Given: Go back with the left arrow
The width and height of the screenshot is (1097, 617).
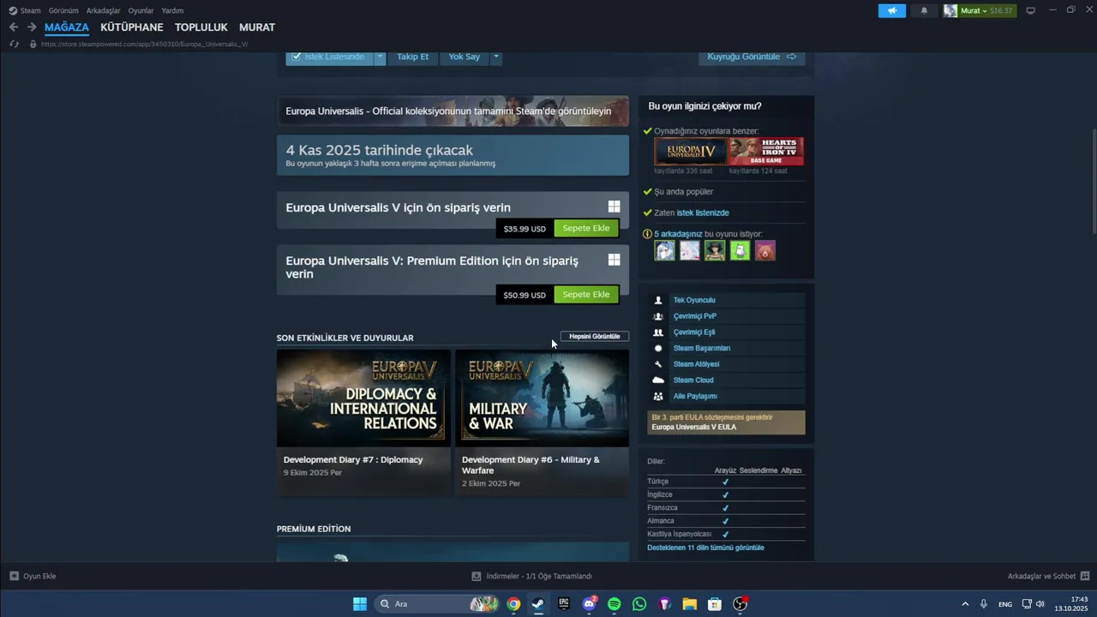Looking at the screenshot, I should (x=13, y=27).
